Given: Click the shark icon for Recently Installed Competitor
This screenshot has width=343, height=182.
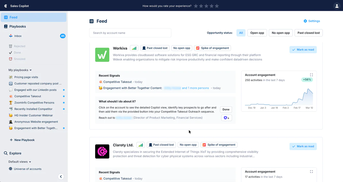Looking at the screenshot, I should click(11, 109).
